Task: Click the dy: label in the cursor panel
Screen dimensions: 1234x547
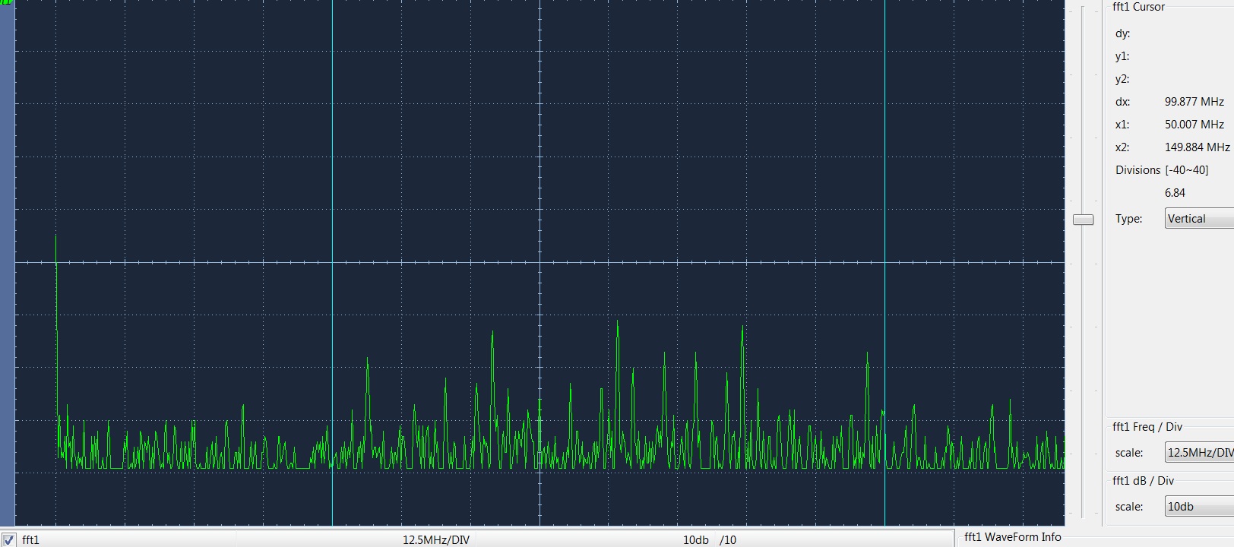Action: [1123, 33]
